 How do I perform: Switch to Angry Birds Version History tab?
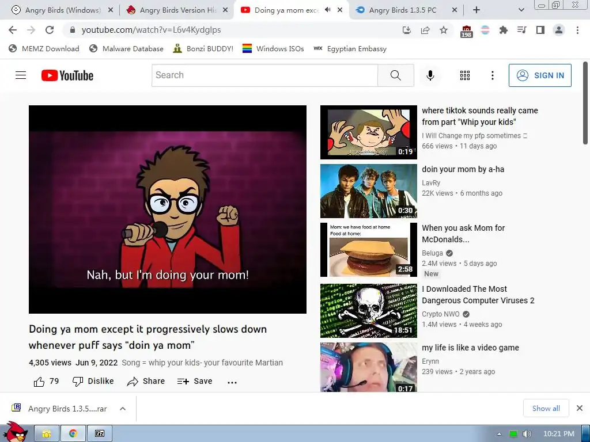(177, 10)
